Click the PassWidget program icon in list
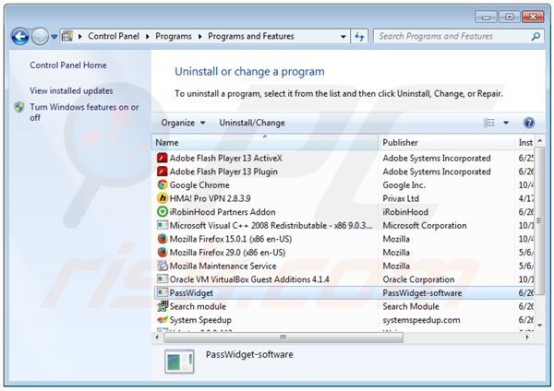 (163, 292)
